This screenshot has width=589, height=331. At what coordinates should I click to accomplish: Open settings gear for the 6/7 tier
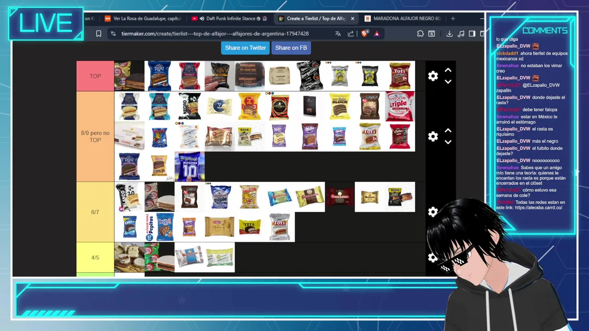[x=433, y=212]
